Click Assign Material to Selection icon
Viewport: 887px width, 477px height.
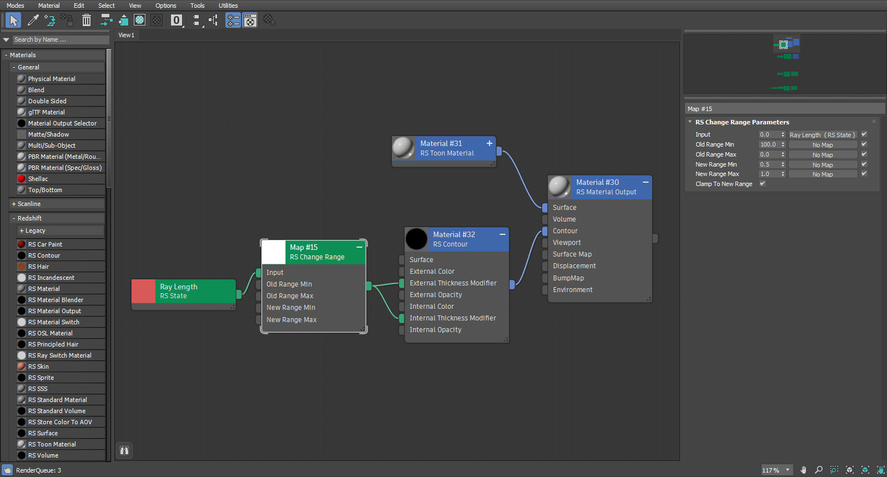pyautogui.click(x=67, y=21)
